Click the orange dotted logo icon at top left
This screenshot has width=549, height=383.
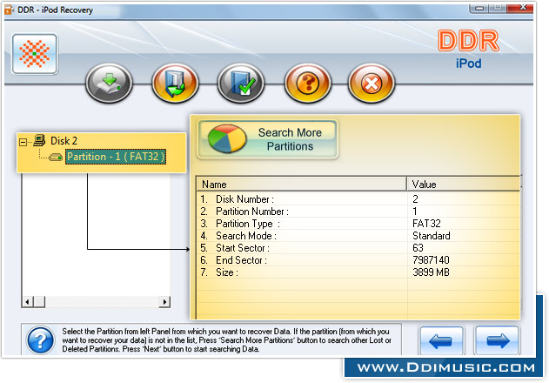[x=35, y=53]
